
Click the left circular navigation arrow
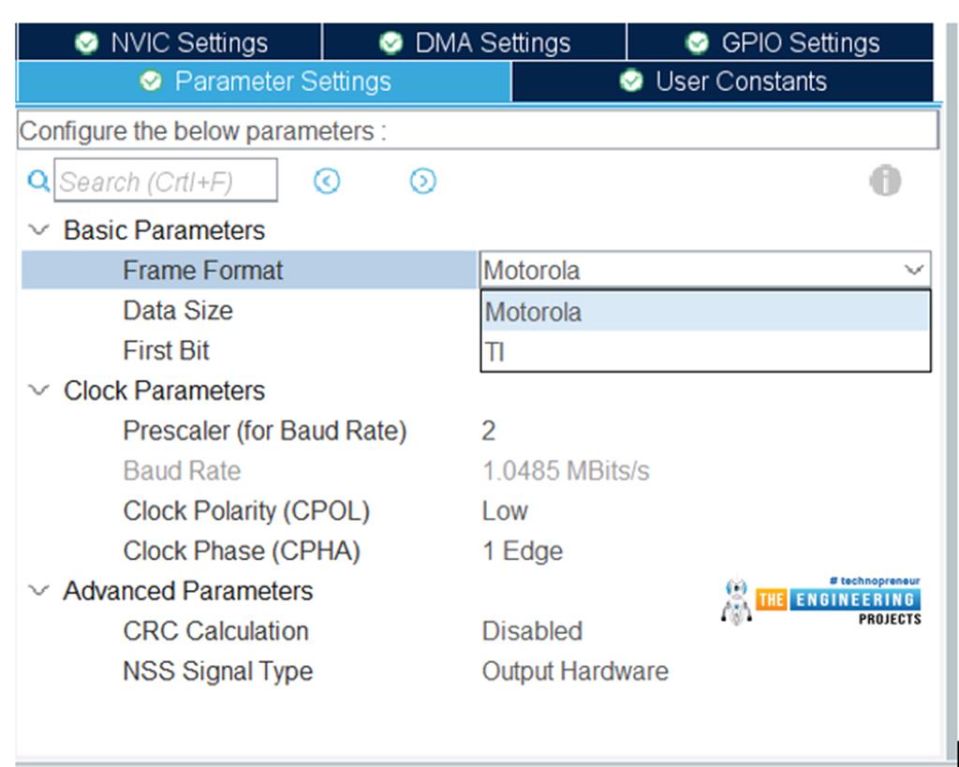click(327, 181)
